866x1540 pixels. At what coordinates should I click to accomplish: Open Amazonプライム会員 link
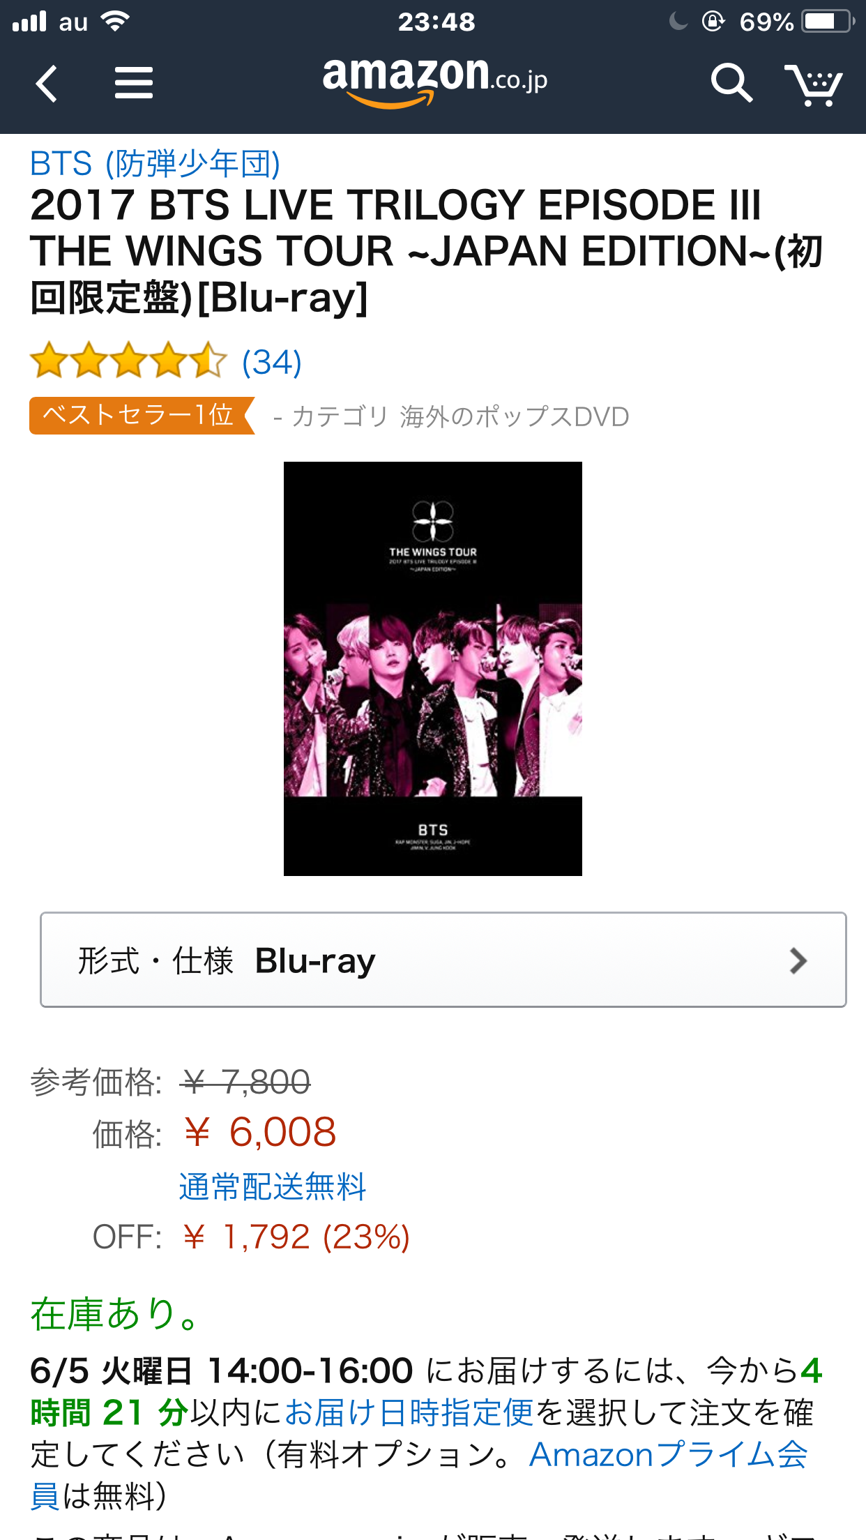[420, 1474]
